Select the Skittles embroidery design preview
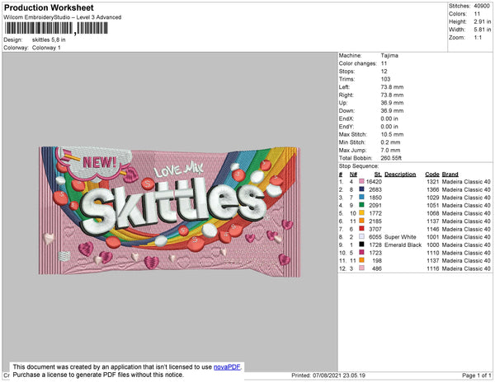 coord(169,212)
